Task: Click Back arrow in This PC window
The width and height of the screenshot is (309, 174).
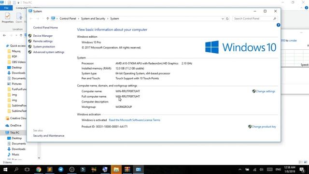Action: tap(4, 35)
